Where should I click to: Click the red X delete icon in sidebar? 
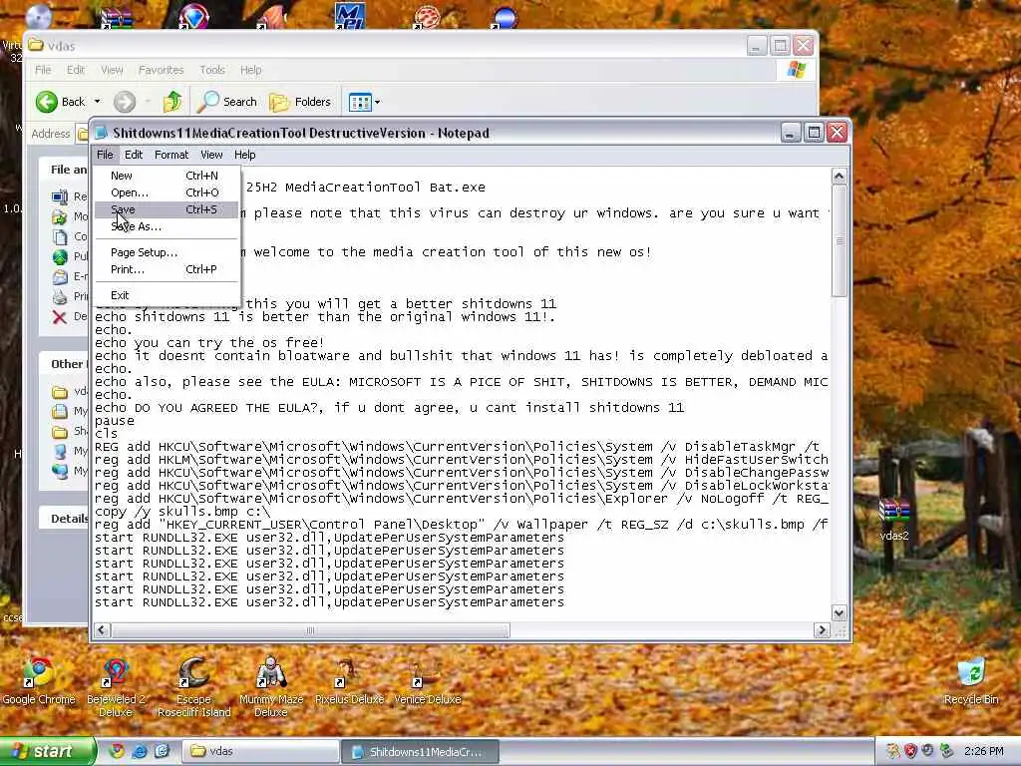click(59, 317)
